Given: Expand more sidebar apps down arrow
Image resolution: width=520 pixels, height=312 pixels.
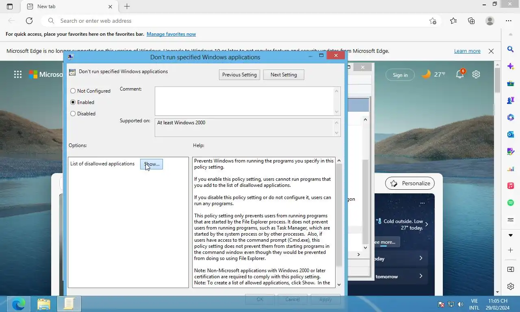Looking at the screenshot, I should tap(511, 235).
